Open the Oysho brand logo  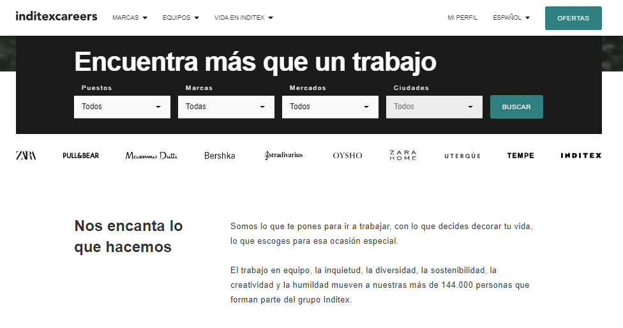tap(347, 156)
